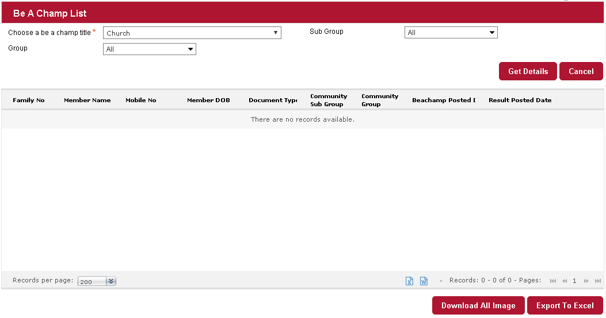Click the Word export icon in grid footer
The width and height of the screenshot is (606, 318).
point(424,281)
